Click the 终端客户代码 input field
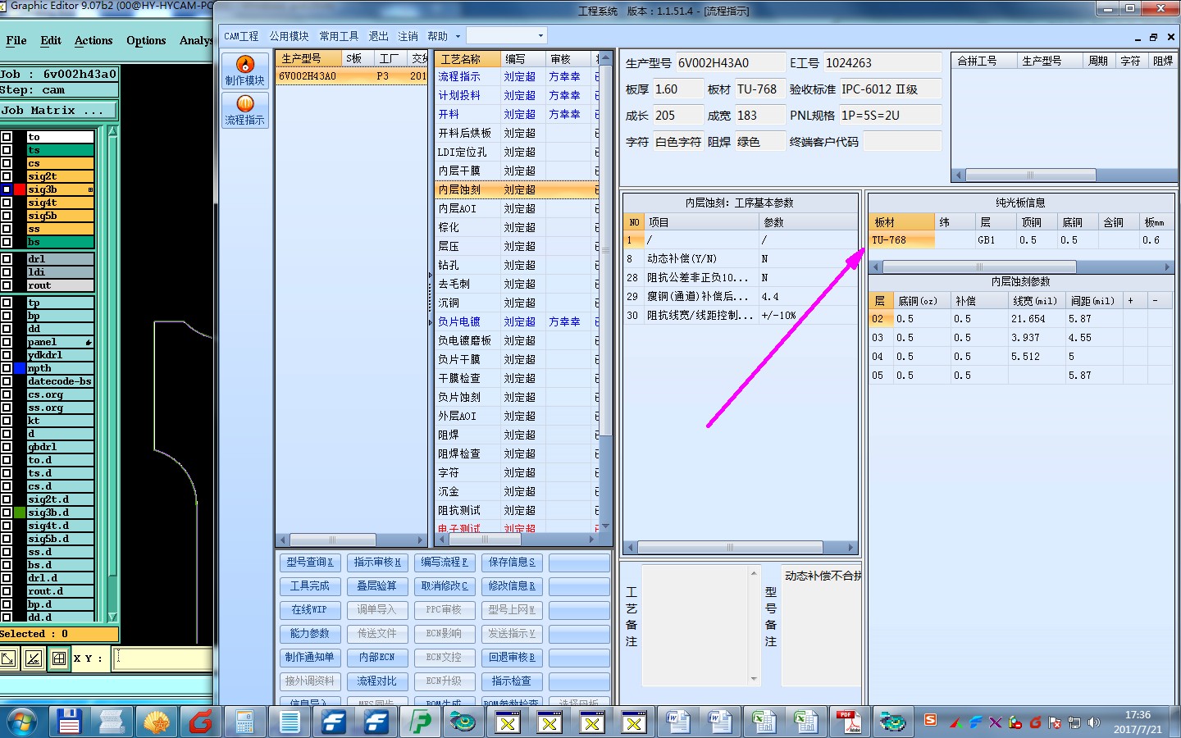 click(902, 142)
